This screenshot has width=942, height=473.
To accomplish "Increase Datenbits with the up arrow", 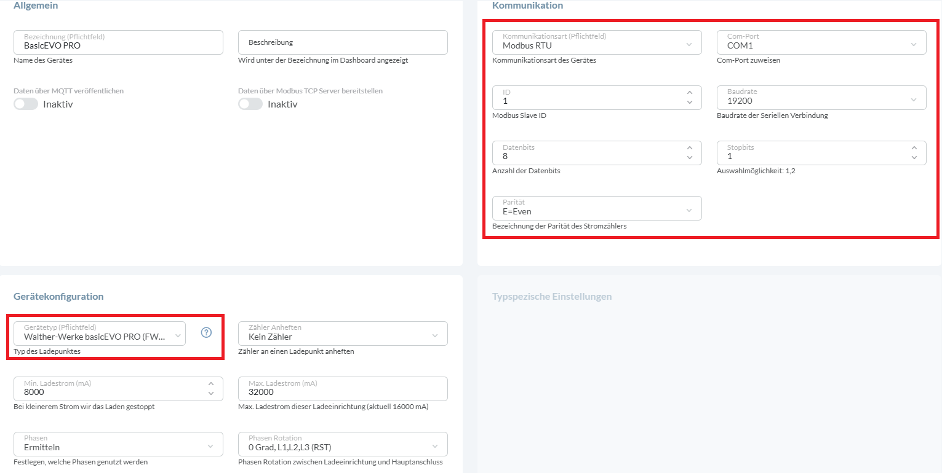I will pyautogui.click(x=689, y=148).
